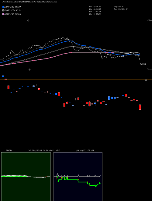Click the last large red candlestick
The width and height of the screenshot is (152, 201).
(x=140, y=107)
